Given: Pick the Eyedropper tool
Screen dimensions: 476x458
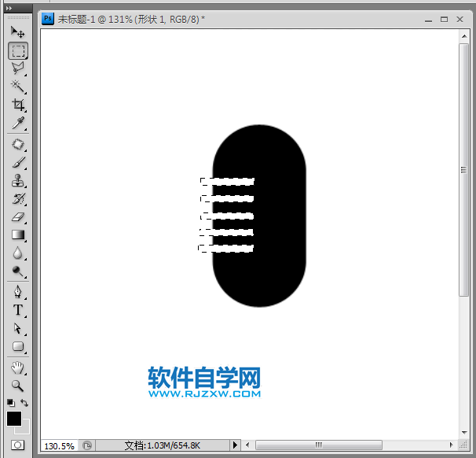Looking at the screenshot, I should (17, 123).
